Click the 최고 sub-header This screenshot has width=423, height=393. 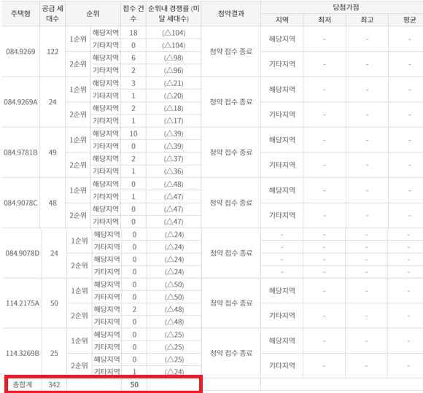[367, 20]
